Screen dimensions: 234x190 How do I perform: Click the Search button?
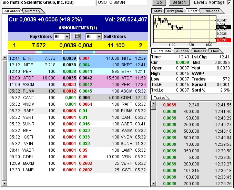coord(179,2)
